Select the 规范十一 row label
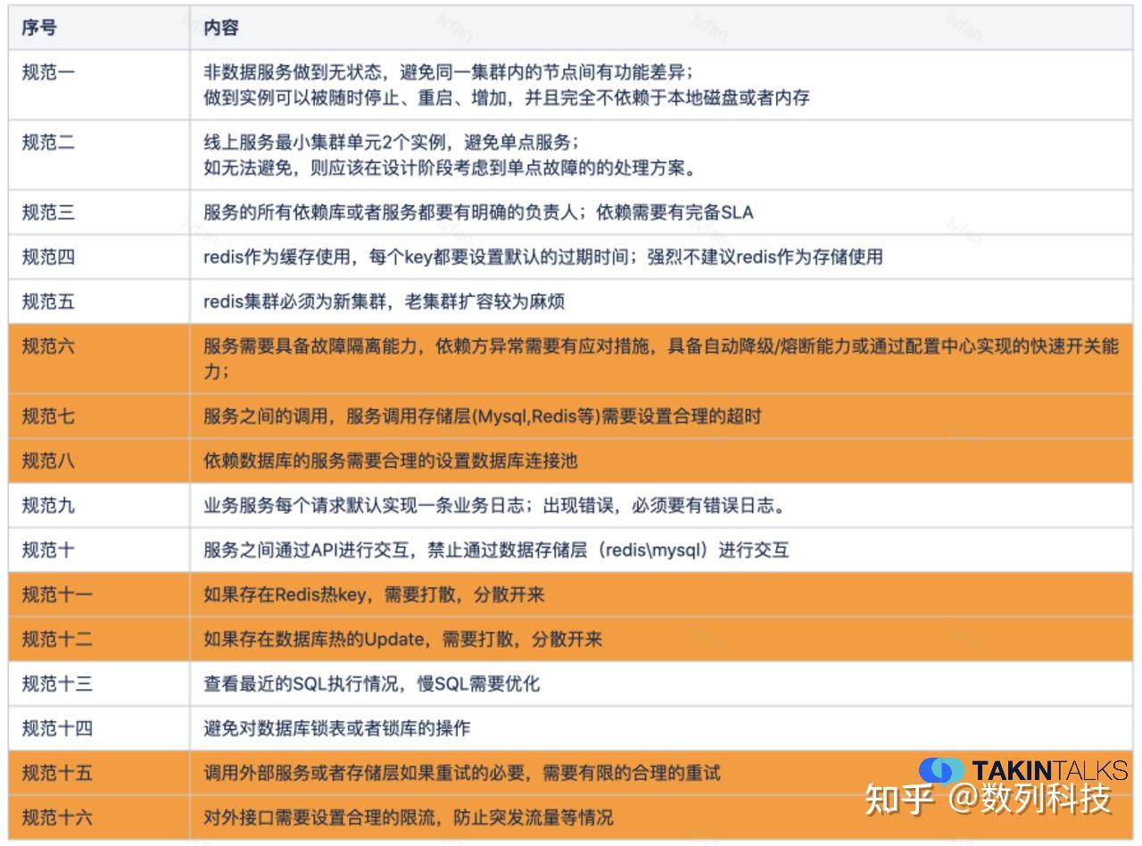 (57, 594)
